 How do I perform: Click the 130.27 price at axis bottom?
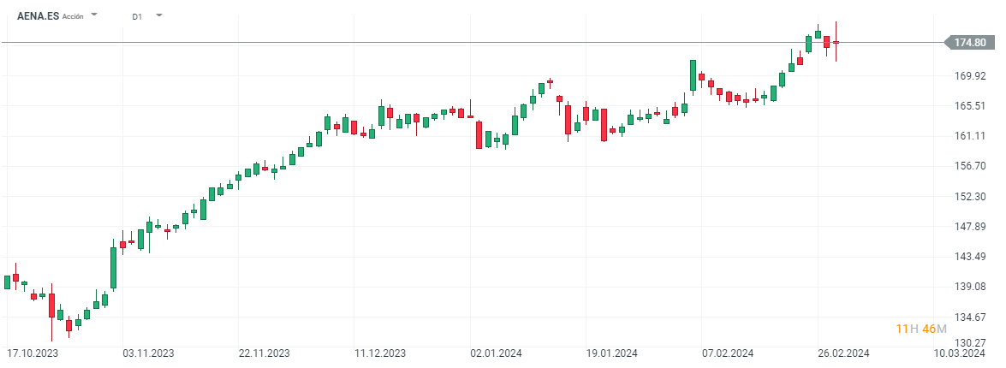click(970, 343)
